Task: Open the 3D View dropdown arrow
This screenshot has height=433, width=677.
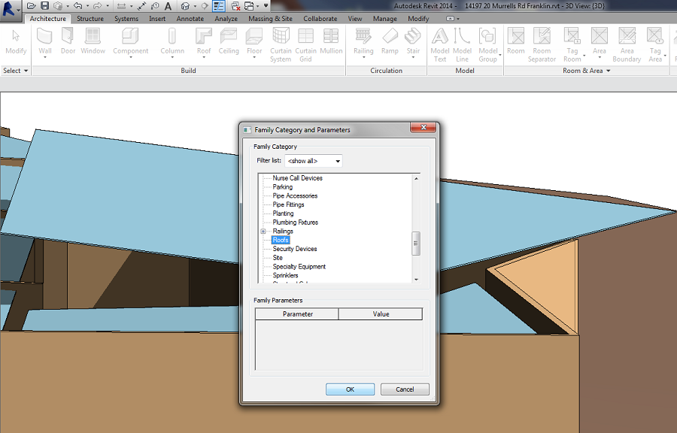Action: pos(195,6)
